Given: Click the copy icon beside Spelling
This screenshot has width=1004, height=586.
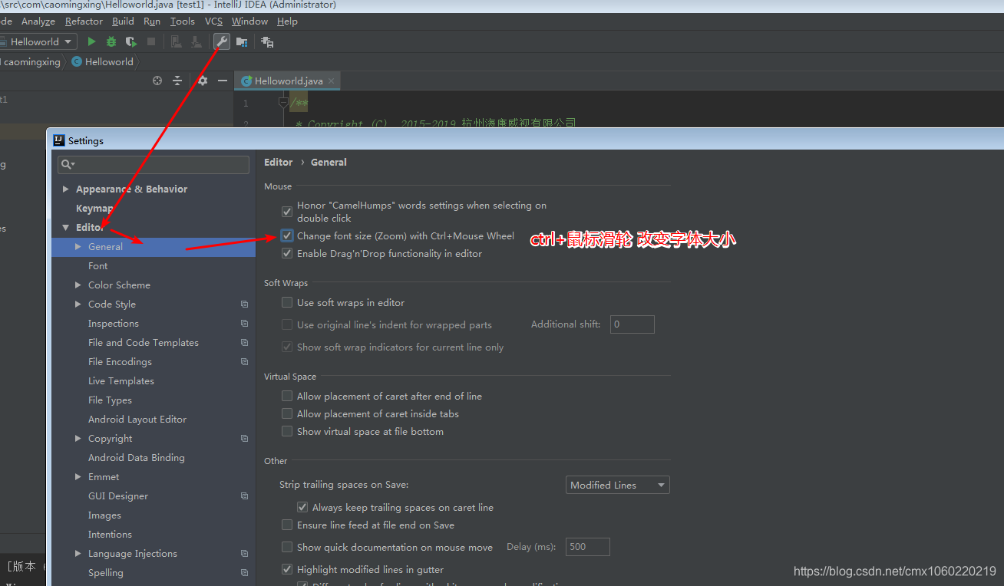Looking at the screenshot, I should point(244,573).
